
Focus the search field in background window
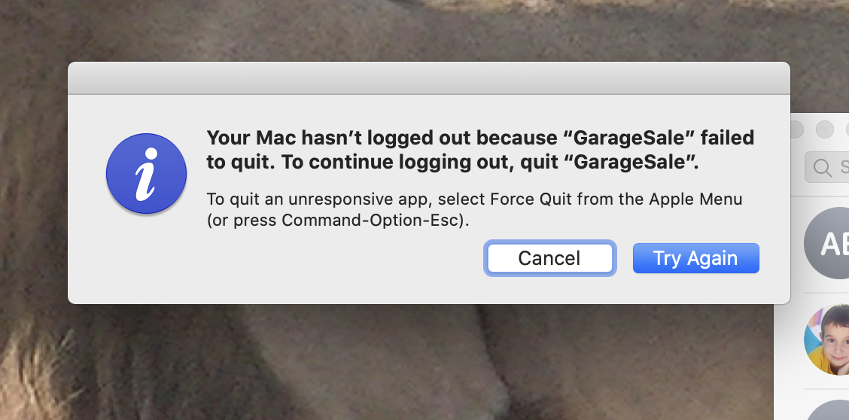click(x=827, y=167)
